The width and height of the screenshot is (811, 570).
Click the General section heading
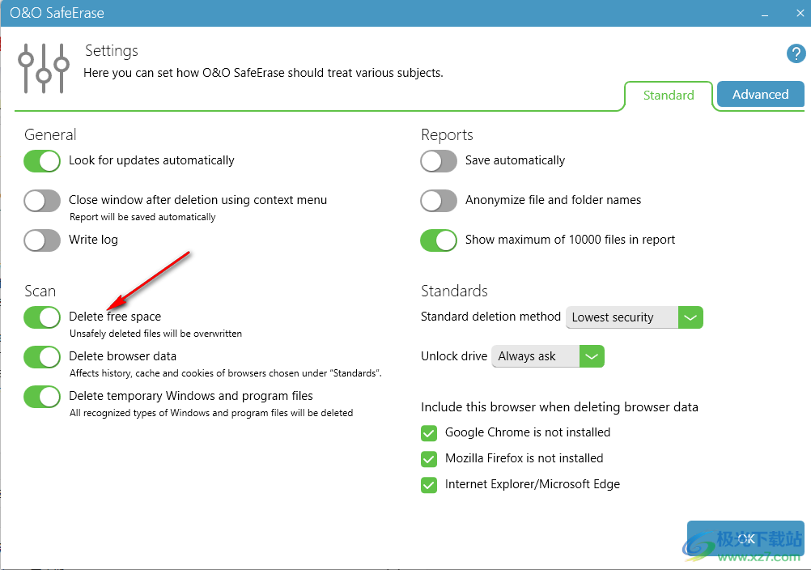pyautogui.click(x=50, y=134)
